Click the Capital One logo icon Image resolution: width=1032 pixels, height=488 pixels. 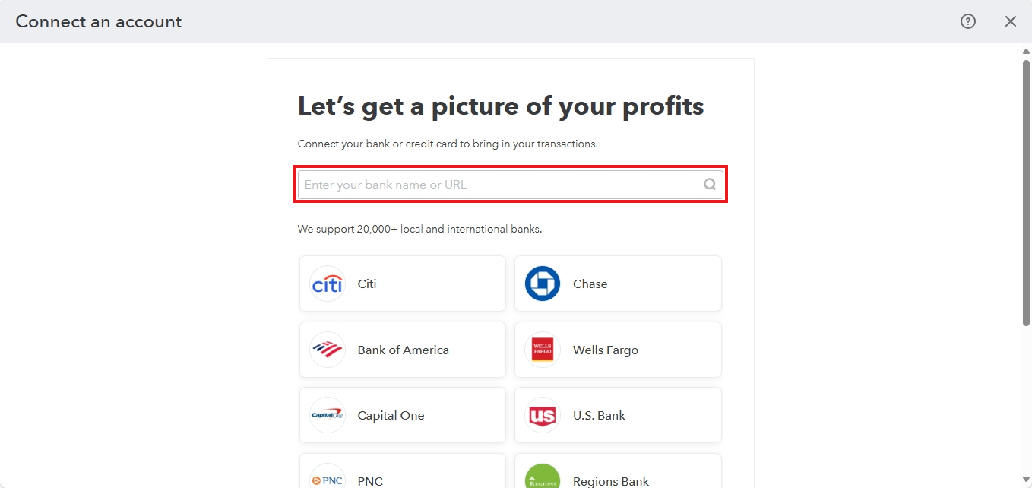click(328, 416)
